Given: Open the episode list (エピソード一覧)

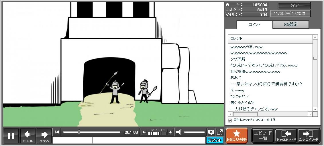Looking at the screenshot, I should coord(263,135).
